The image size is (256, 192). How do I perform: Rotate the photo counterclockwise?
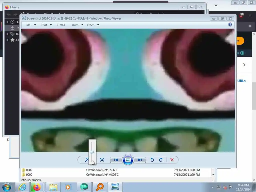[x=152, y=160]
